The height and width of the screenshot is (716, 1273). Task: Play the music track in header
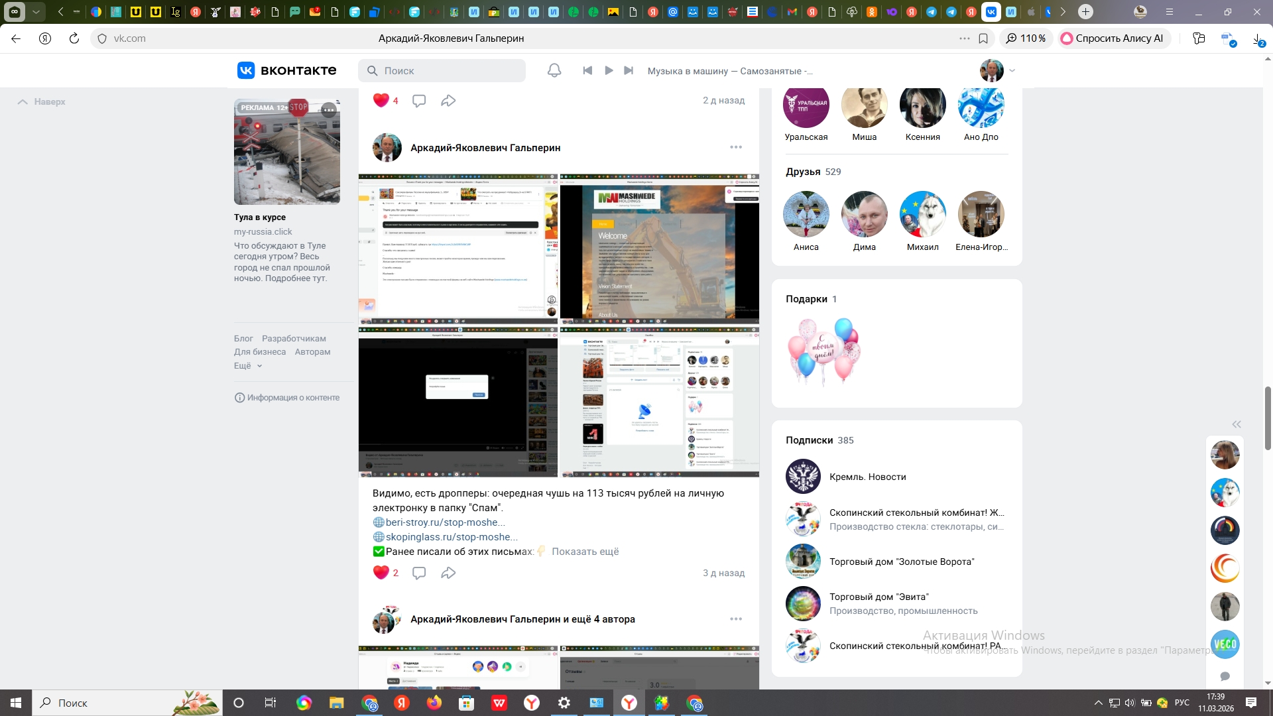pyautogui.click(x=609, y=70)
